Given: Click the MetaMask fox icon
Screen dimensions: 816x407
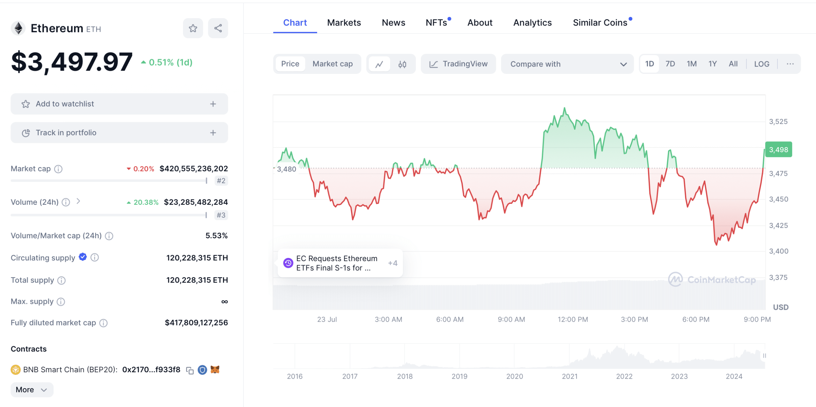Looking at the screenshot, I should click(215, 369).
